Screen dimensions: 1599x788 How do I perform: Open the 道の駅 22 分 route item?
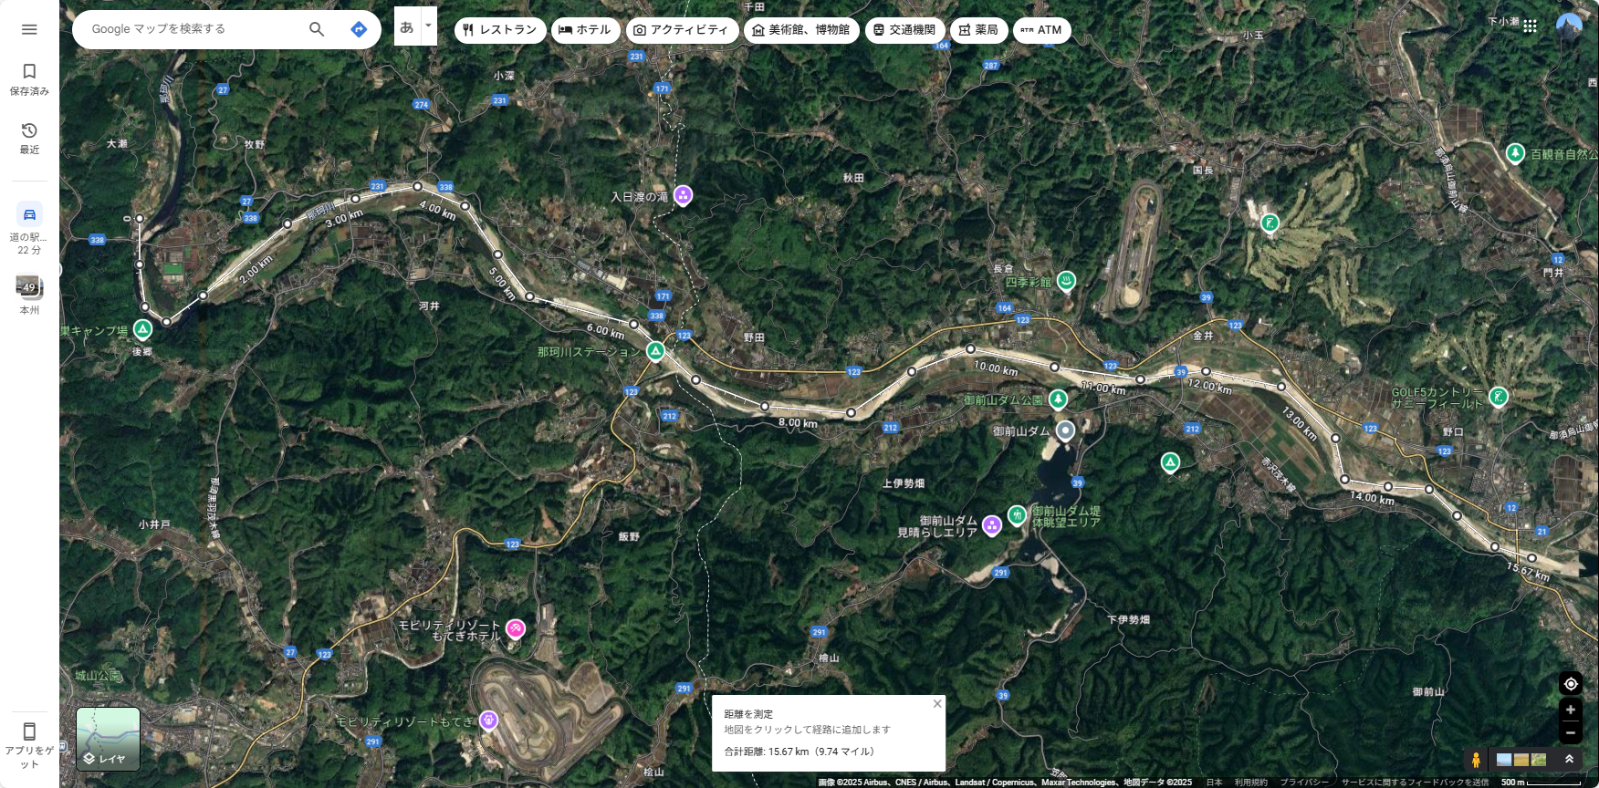click(x=29, y=228)
